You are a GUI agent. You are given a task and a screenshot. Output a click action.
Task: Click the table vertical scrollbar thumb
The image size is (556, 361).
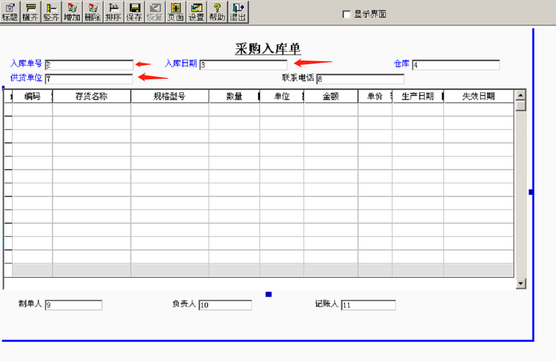(521, 106)
